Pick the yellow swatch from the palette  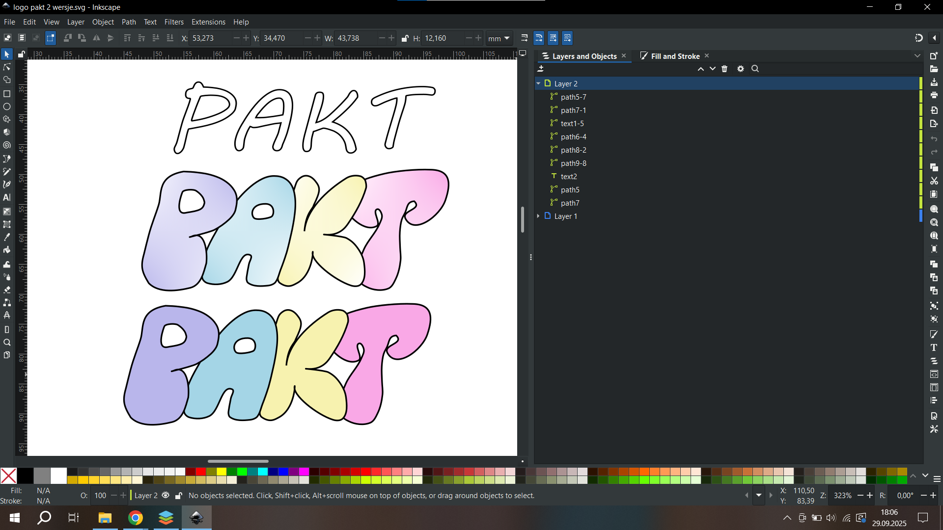point(222,472)
